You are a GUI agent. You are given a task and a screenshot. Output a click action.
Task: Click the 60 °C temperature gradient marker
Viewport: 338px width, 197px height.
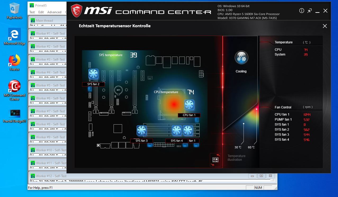point(256,109)
